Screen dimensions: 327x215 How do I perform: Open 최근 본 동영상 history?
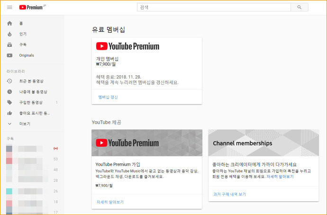pyautogui.click(x=32, y=81)
